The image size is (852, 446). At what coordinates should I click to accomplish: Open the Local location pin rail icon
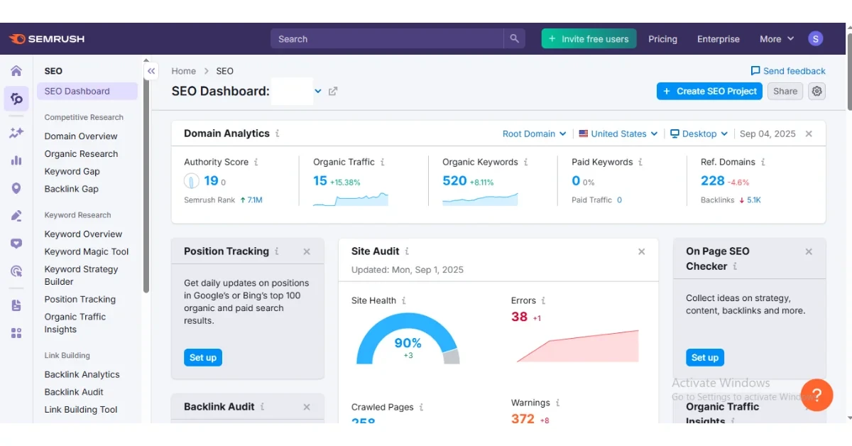click(16, 188)
